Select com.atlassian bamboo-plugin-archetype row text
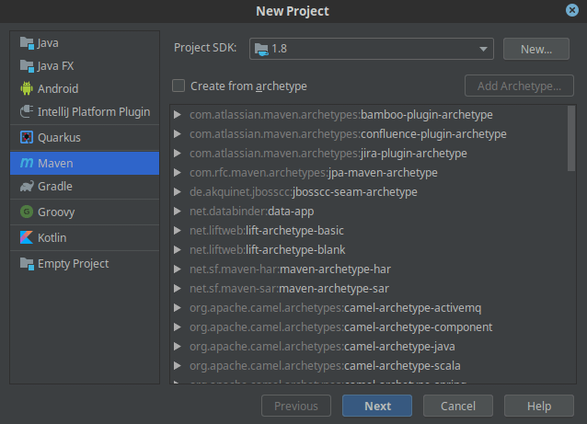The height and width of the screenshot is (424, 587). 341,115
